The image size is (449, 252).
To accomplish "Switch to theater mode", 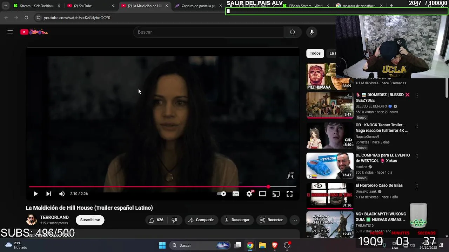I will pos(263,194).
